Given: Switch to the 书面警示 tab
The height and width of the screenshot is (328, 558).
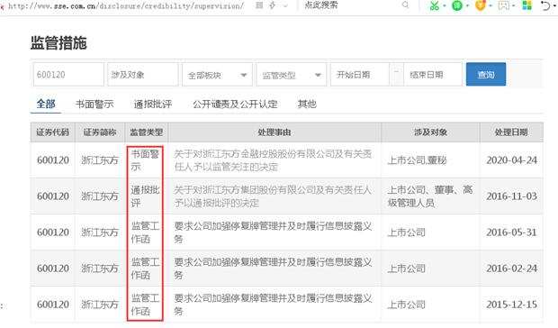Looking at the screenshot, I should coord(94,104).
